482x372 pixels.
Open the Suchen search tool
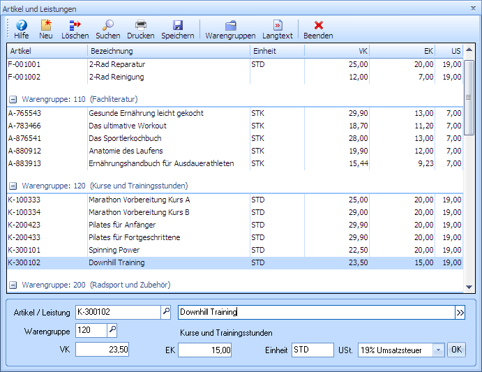pos(108,29)
